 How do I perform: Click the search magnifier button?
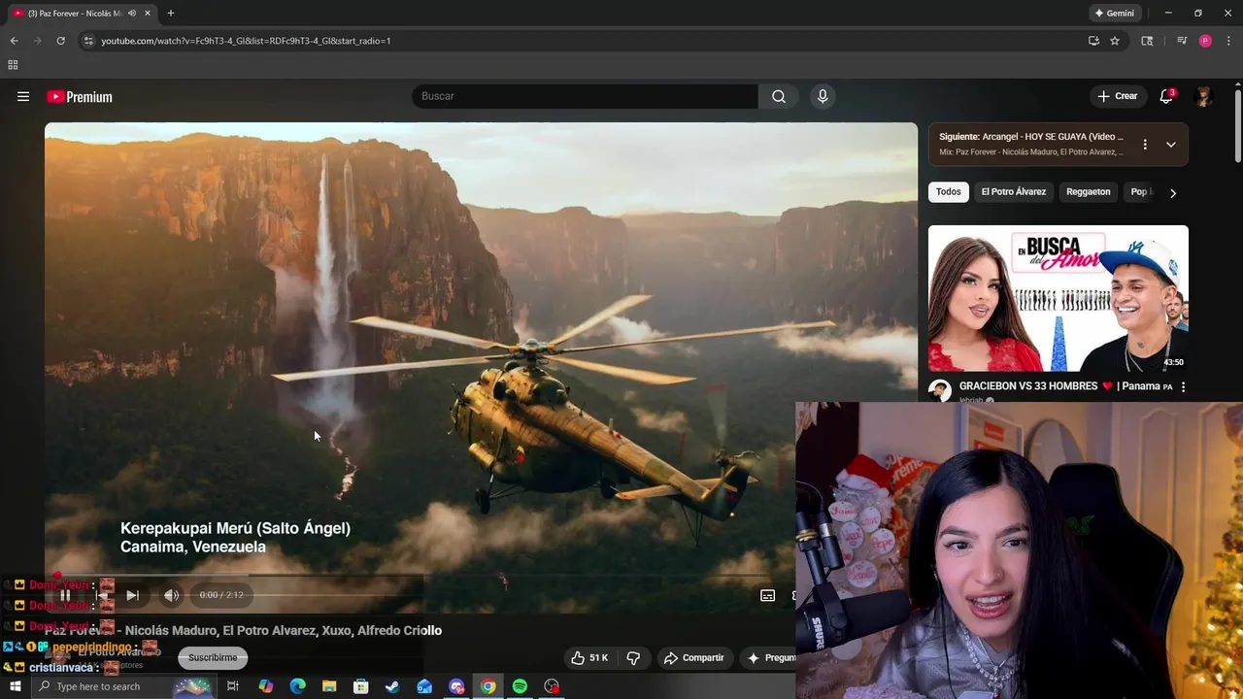point(779,96)
